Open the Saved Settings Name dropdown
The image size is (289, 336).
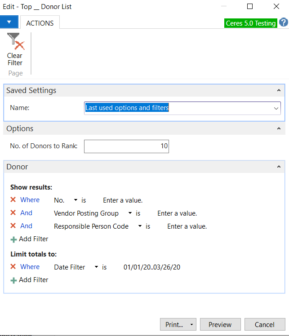[276, 108]
